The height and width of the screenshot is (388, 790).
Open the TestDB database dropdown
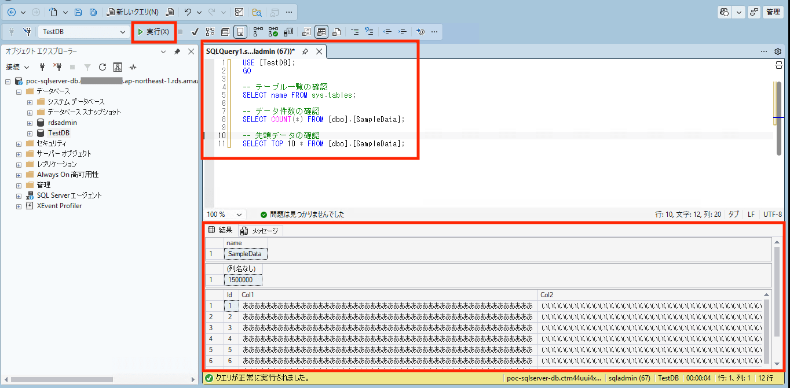tap(123, 32)
